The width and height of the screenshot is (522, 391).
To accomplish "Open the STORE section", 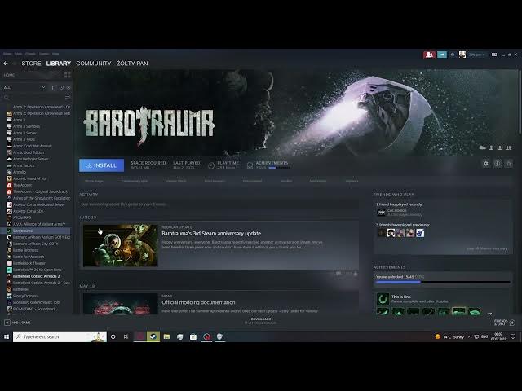I will [x=31, y=64].
